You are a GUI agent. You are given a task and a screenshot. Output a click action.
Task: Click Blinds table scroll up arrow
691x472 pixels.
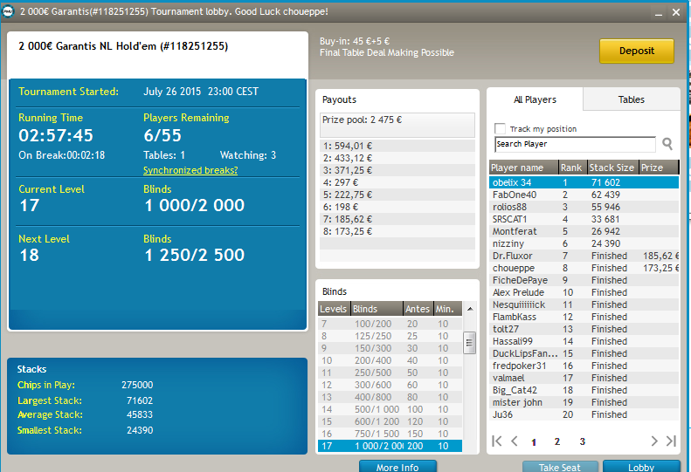point(470,309)
